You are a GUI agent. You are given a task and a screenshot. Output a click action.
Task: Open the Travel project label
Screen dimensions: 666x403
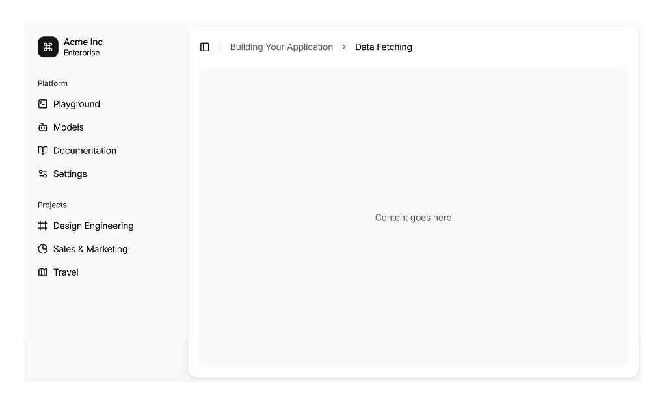pos(66,272)
